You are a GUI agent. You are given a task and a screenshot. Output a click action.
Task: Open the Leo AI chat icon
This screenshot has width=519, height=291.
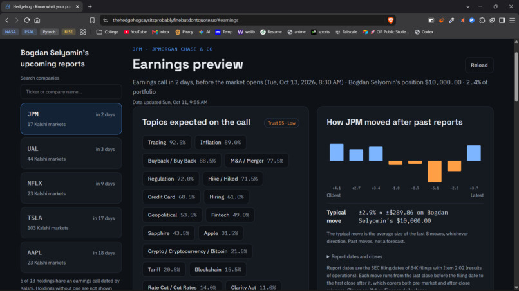(492, 20)
